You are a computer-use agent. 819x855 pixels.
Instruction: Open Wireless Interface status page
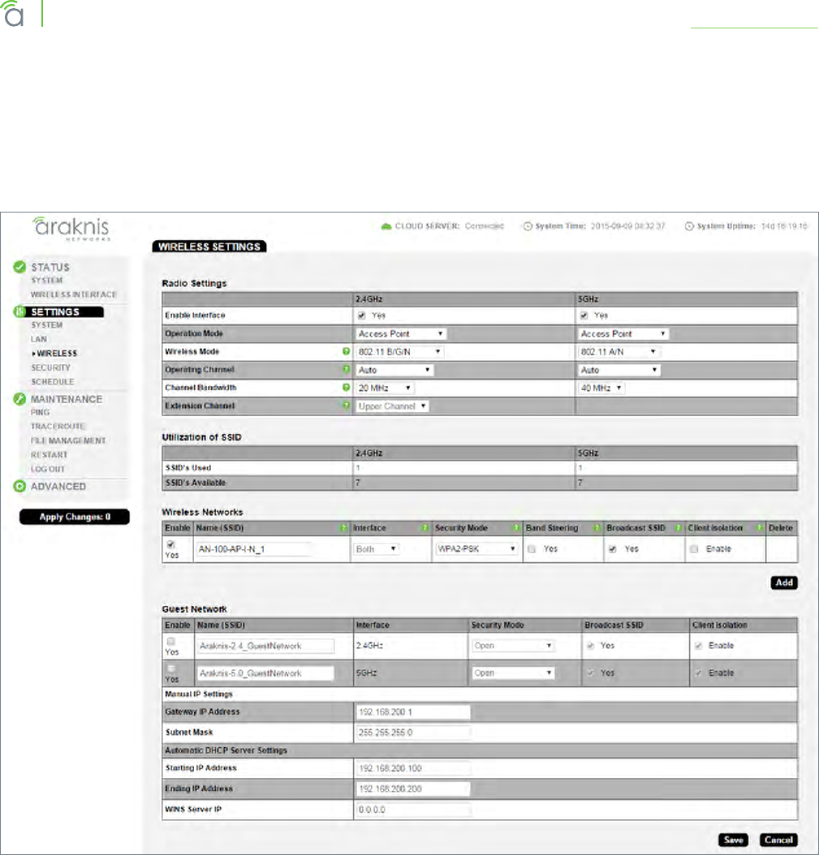coord(74,294)
